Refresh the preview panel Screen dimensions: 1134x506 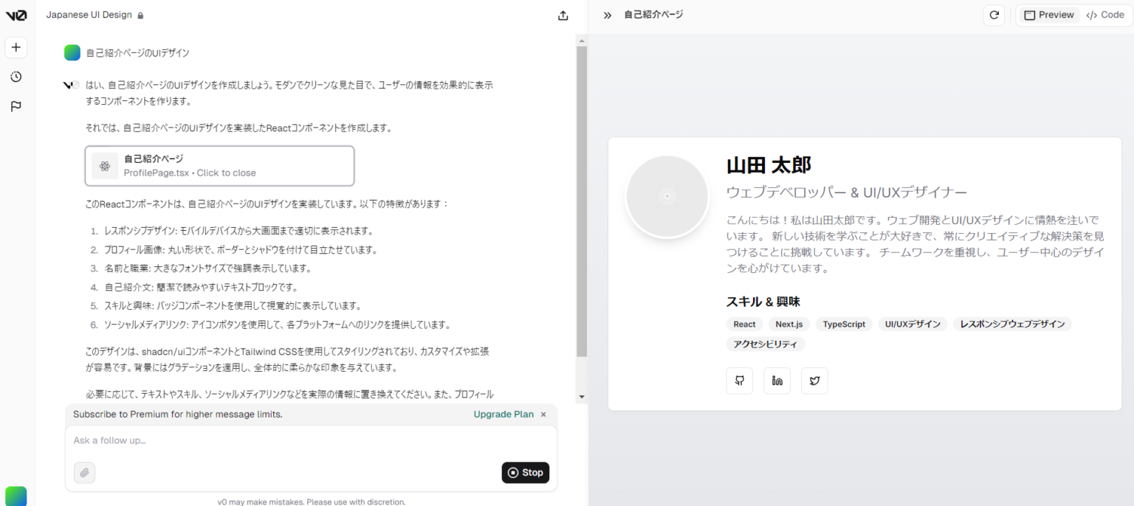click(994, 15)
